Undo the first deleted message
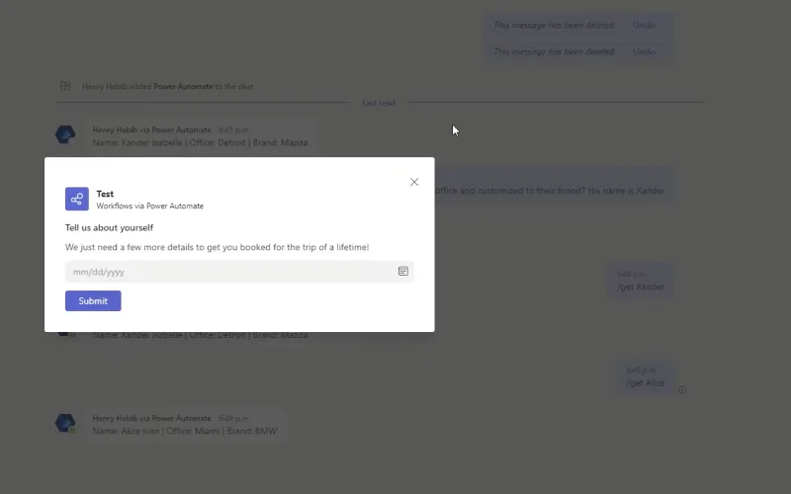This screenshot has height=494, width=791. click(x=644, y=26)
